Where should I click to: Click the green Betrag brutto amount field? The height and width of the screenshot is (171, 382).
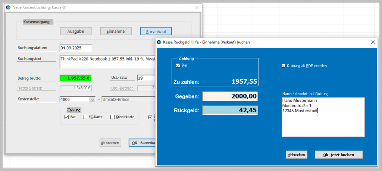pos(75,78)
